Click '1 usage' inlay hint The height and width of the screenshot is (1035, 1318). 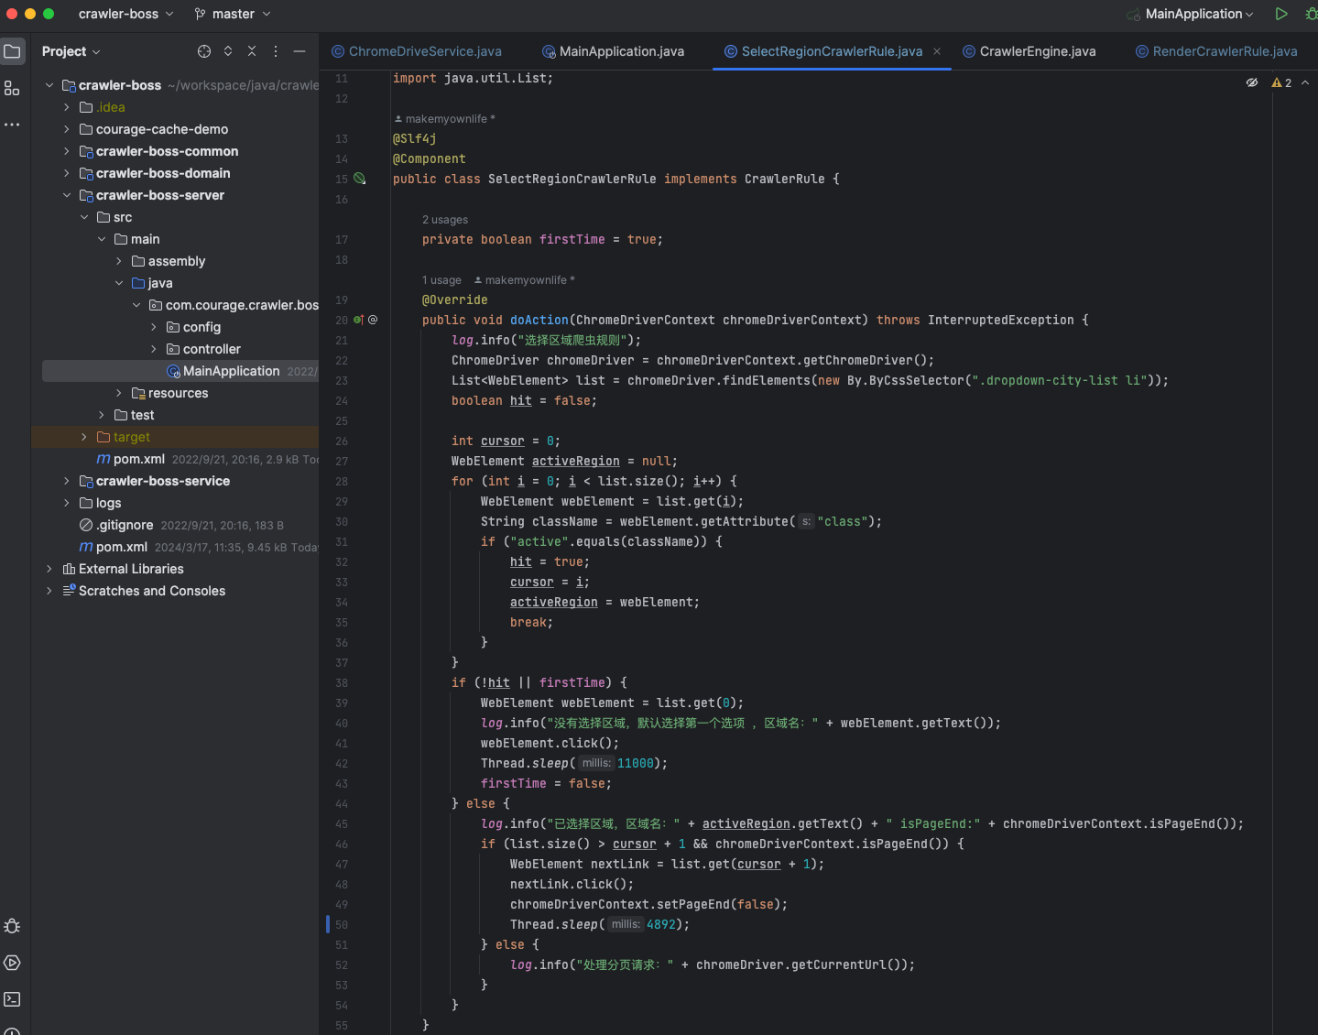(x=441, y=280)
